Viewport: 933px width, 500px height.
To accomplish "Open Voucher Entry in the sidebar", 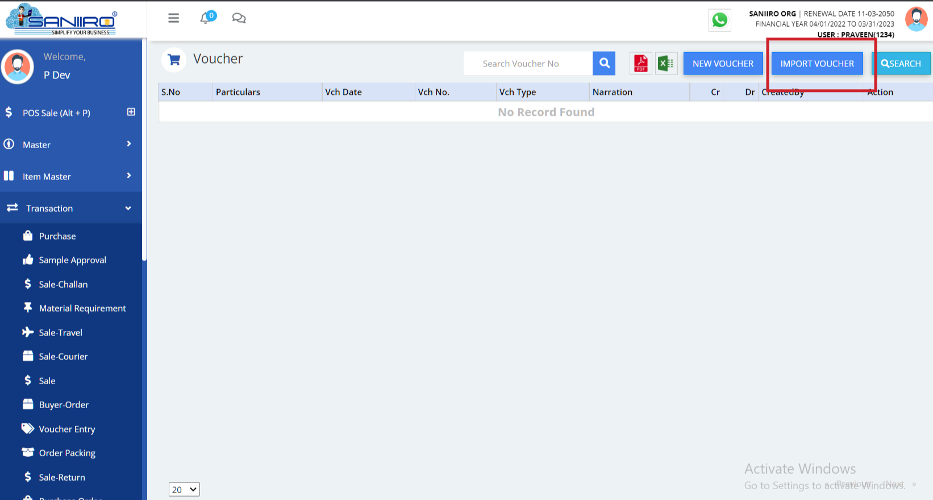I will (66, 429).
